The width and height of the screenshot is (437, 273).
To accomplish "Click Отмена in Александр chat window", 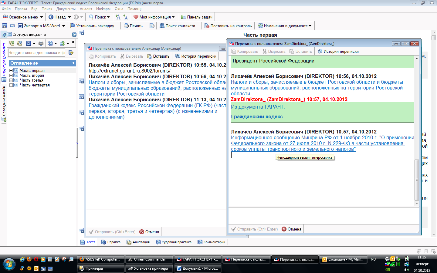I will [x=149, y=232].
